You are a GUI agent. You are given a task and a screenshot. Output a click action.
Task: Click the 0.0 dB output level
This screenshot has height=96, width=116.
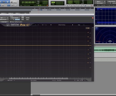point(81,80)
